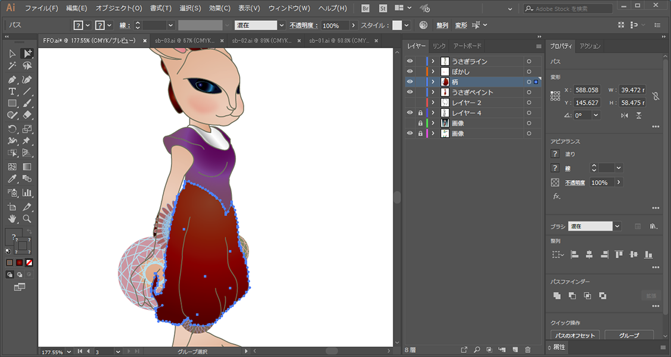Select the Hand tool
Viewport: 671px width, 357px height.
(12, 219)
